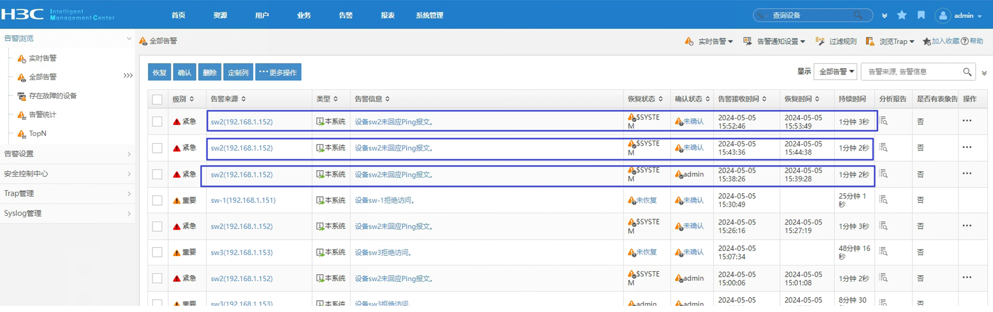
Task: Toggle the select-all checkbox in table header
Action: pyautogui.click(x=157, y=100)
